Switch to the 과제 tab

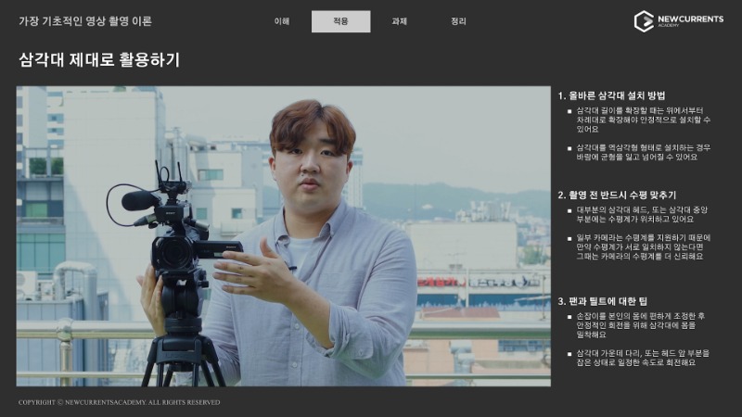pos(400,21)
